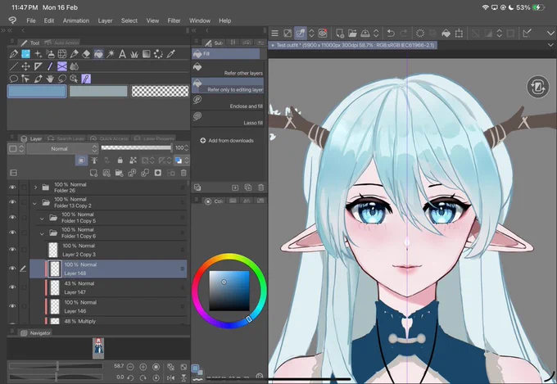The width and height of the screenshot is (557, 384).
Task: Click the New layer folder icon
Action: coord(119,173)
